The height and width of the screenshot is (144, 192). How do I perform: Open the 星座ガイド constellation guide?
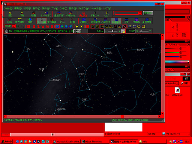(59, 14)
